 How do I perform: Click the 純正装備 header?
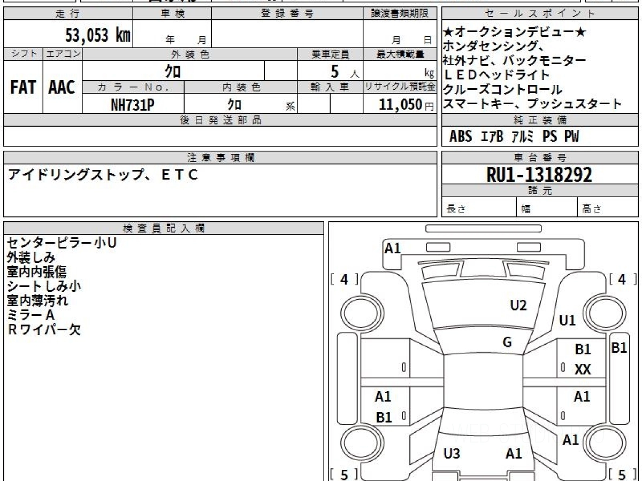tap(540, 120)
